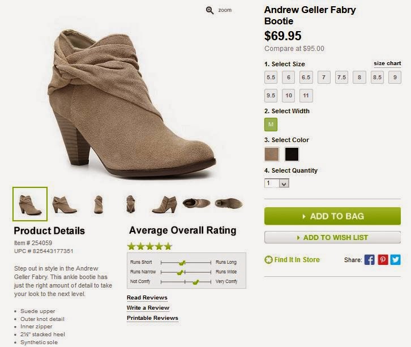Select size 5.5
The image size is (411, 347).
pyautogui.click(x=271, y=78)
